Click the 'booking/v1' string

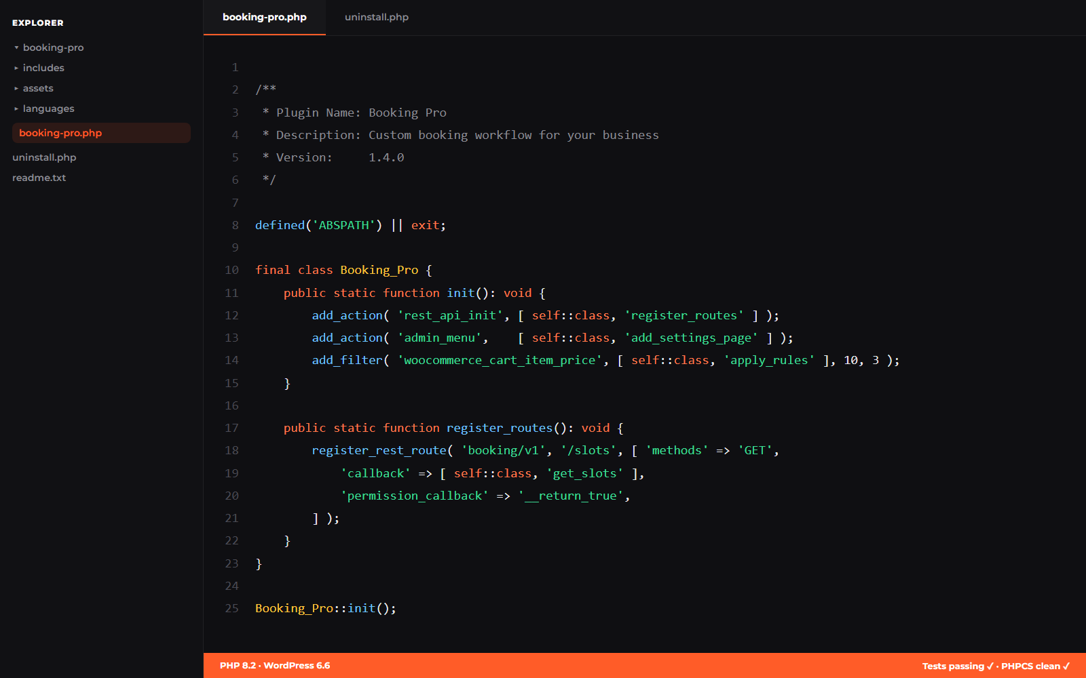click(x=504, y=450)
